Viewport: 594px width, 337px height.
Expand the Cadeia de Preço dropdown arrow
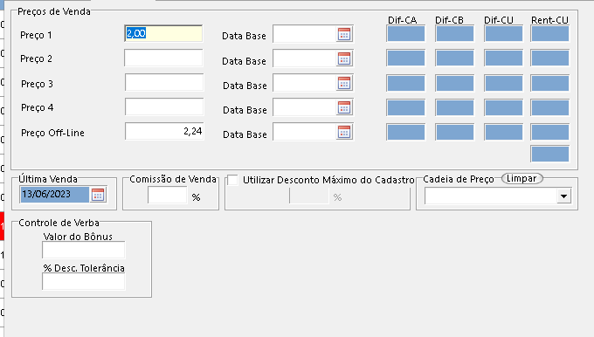[563, 196]
